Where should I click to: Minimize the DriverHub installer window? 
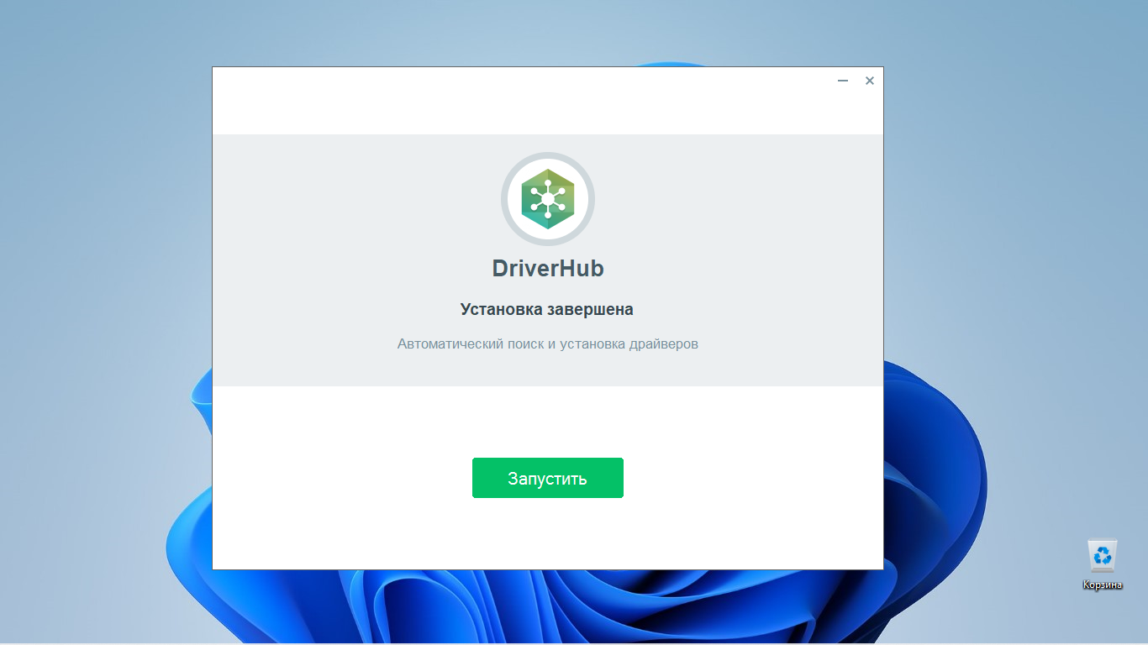(842, 81)
